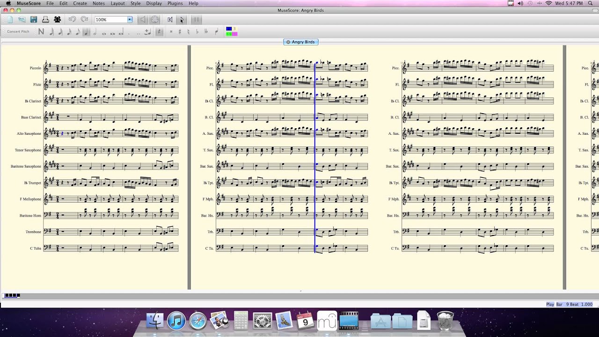The height and width of the screenshot is (337, 599).
Task: Select voice 2 green swatch
Action: (x=229, y=34)
